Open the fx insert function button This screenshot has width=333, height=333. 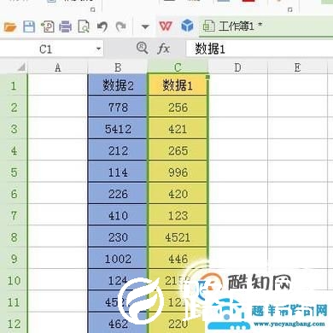[x=163, y=49]
